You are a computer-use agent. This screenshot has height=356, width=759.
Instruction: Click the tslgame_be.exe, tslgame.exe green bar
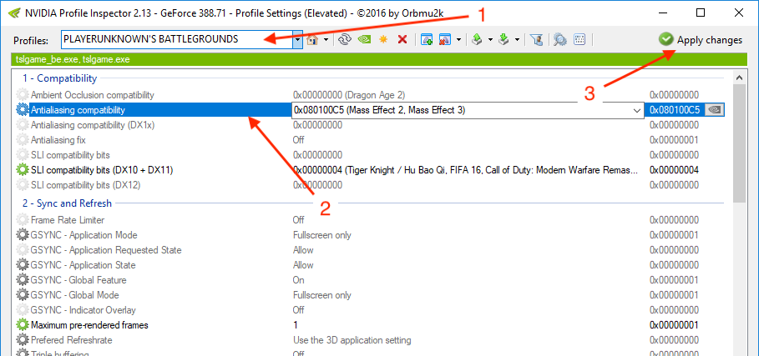pos(379,60)
